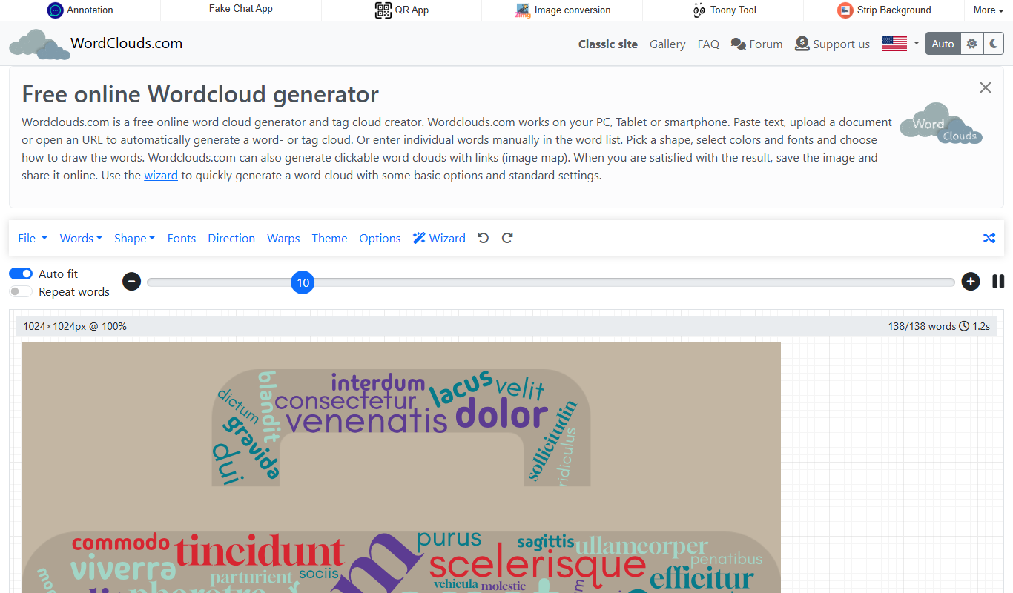Viewport: 1013px width, 593px height.
Task: Click the '138/138 words' counter text
Action: (x=922, y=326)
